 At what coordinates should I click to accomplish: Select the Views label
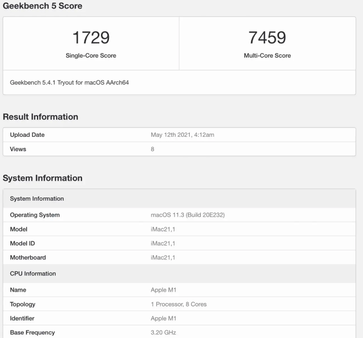pos(18,149)
